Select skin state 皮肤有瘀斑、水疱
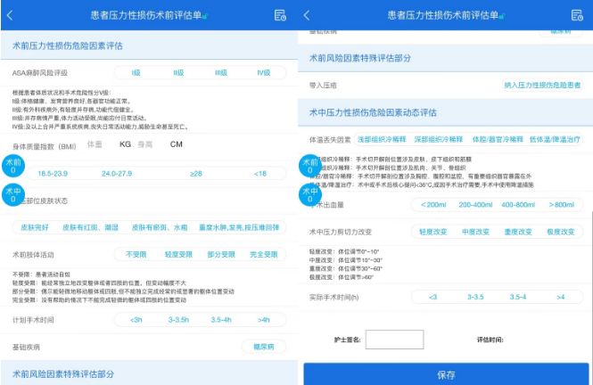 (x=160, y=227)
